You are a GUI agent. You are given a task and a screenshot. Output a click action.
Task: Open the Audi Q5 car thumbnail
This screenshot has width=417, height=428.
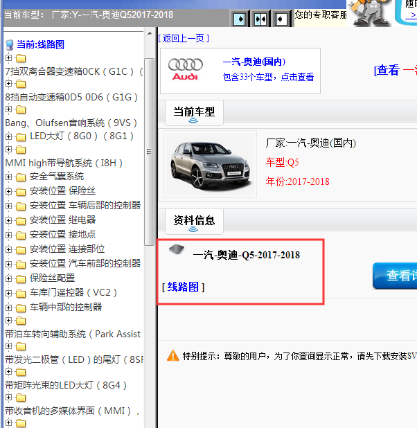[x=210, y=164]
